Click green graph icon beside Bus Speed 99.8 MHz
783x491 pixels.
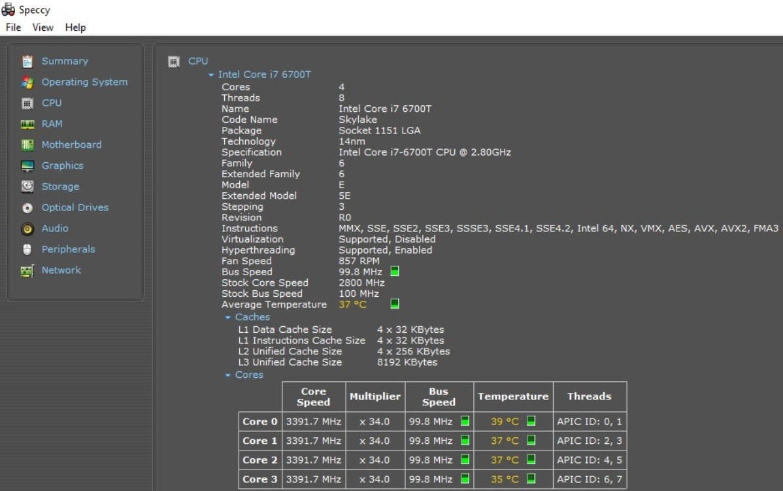point(395,271)
